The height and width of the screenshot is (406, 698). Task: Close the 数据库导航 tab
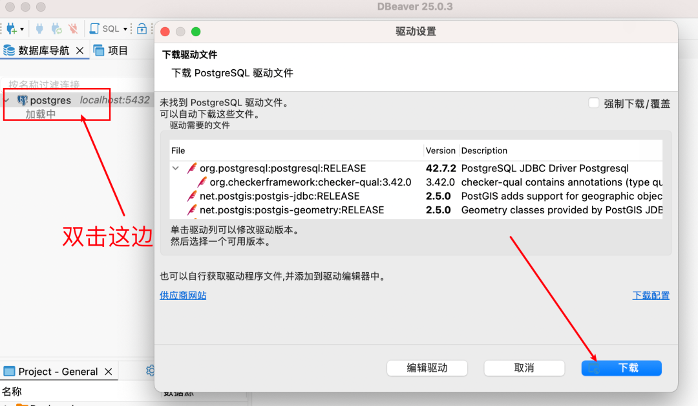(x=79, y=50)
